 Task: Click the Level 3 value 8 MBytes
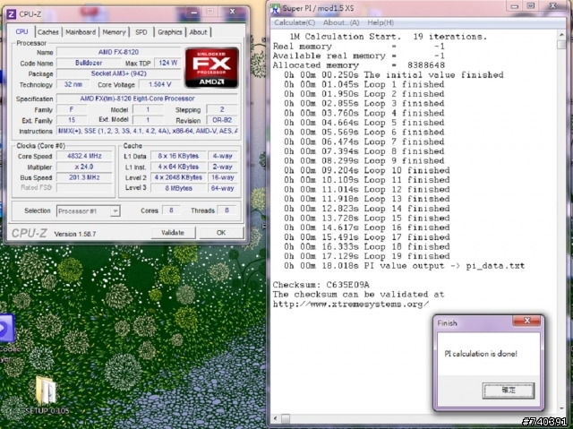tap(178, 188)
